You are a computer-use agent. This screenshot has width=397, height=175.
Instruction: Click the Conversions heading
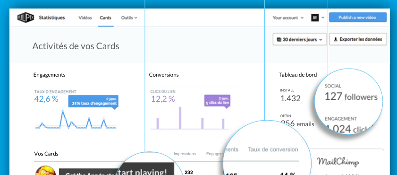(164, 75)
